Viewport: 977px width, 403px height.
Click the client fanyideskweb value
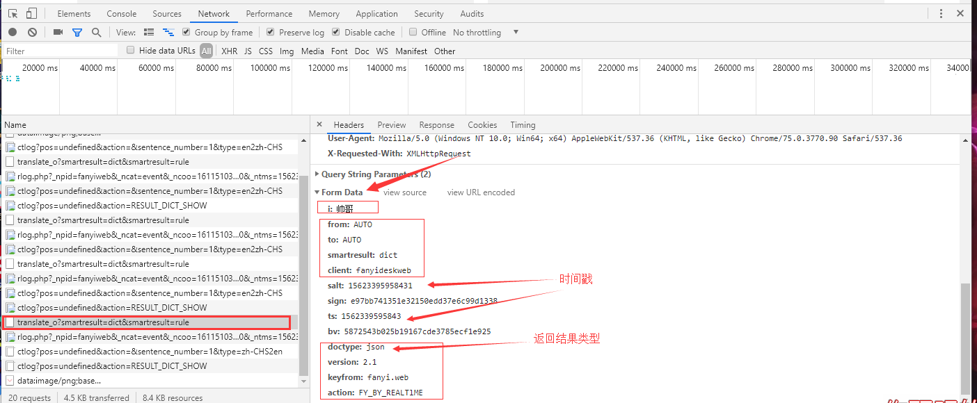(x=383, y=270)
